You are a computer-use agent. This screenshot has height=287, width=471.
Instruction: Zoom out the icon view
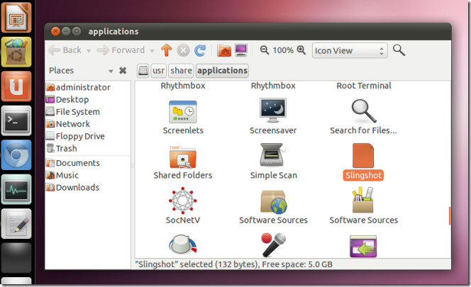coord(265,50)
